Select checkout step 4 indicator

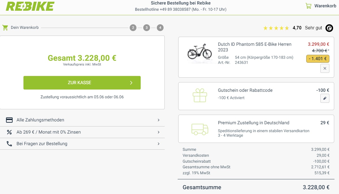click(x=160, y=27)
